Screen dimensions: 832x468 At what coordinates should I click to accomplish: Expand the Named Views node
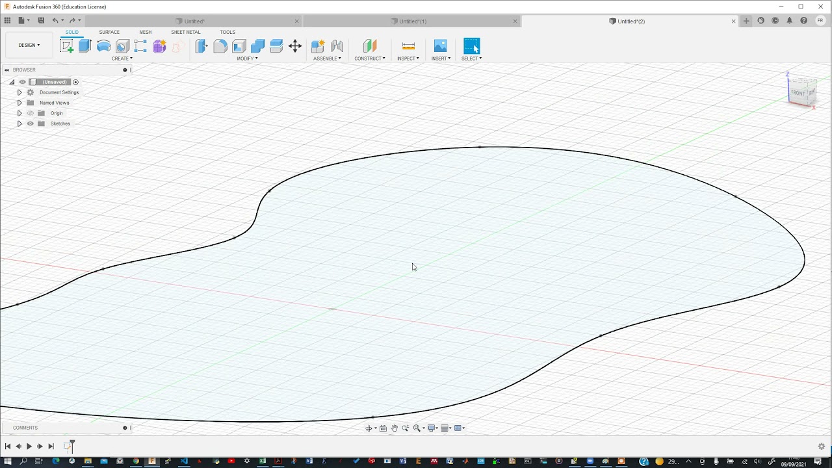coord(19,103)
